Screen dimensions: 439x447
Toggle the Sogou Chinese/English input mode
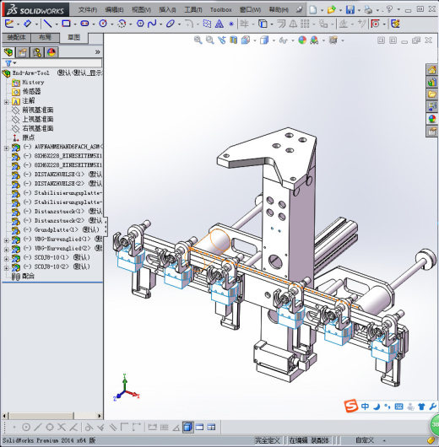click(x=365, y=407)
